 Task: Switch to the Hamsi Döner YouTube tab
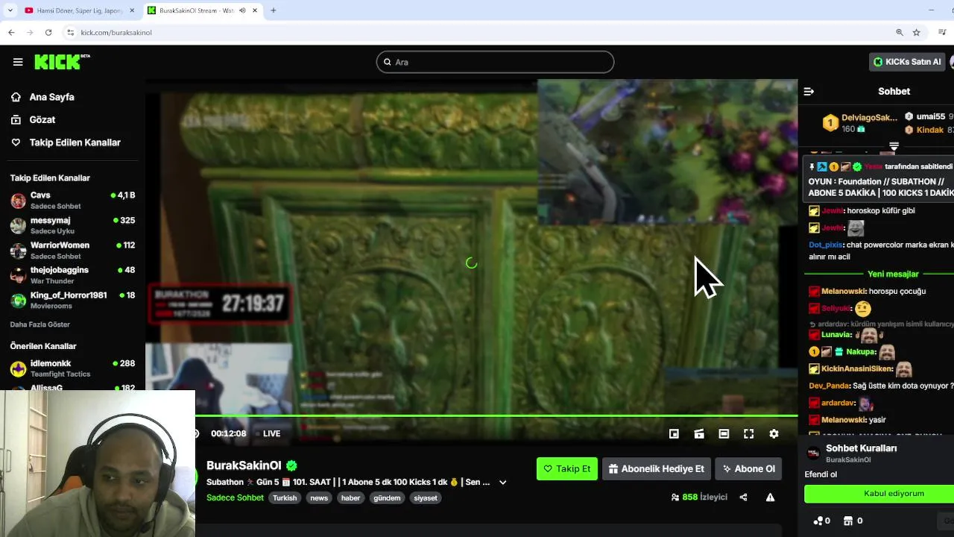coord(79,10)
